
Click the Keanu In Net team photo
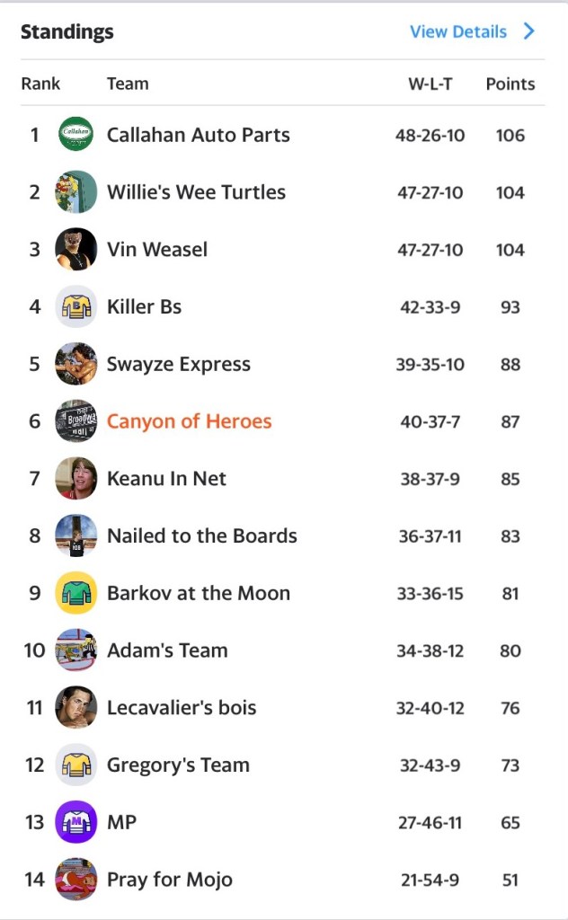tap(75, 478)
